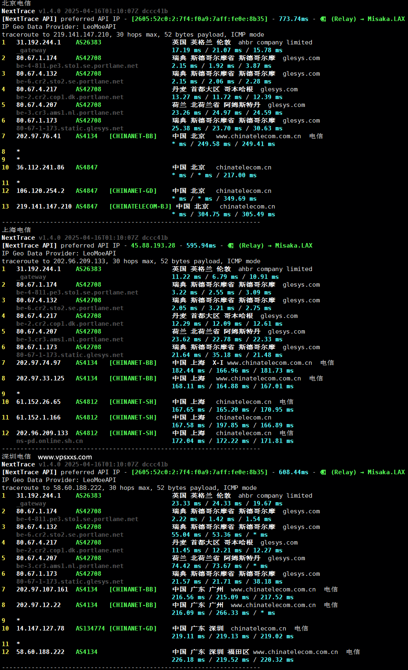Click the 197.85 ms latency reading
The height and width of the screenshot is (670, 408).
click(233, 425)
